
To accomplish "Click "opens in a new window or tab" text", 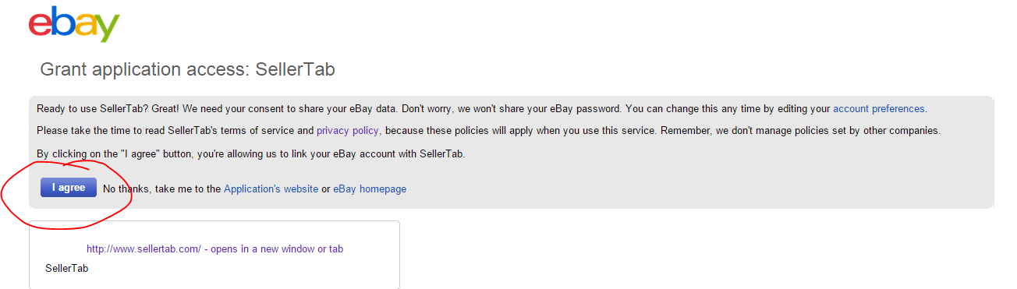I will [277, 249].
